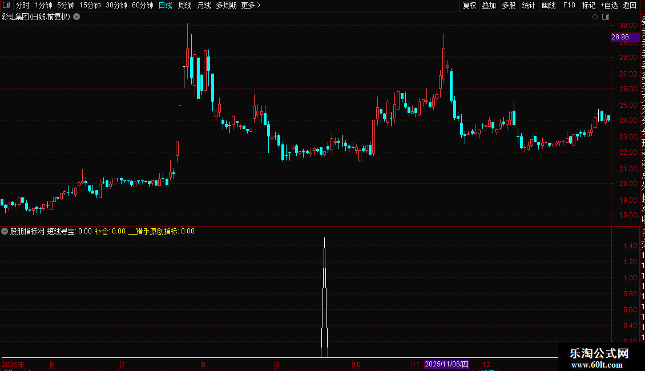Click month 6 on the time axis
The height and width of the screenshot is (371, 645).
pos(53,364)
